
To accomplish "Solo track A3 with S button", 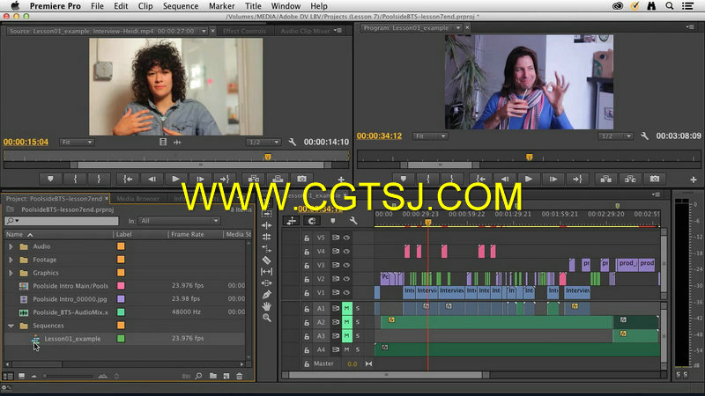I will click(x=358, y=336).
